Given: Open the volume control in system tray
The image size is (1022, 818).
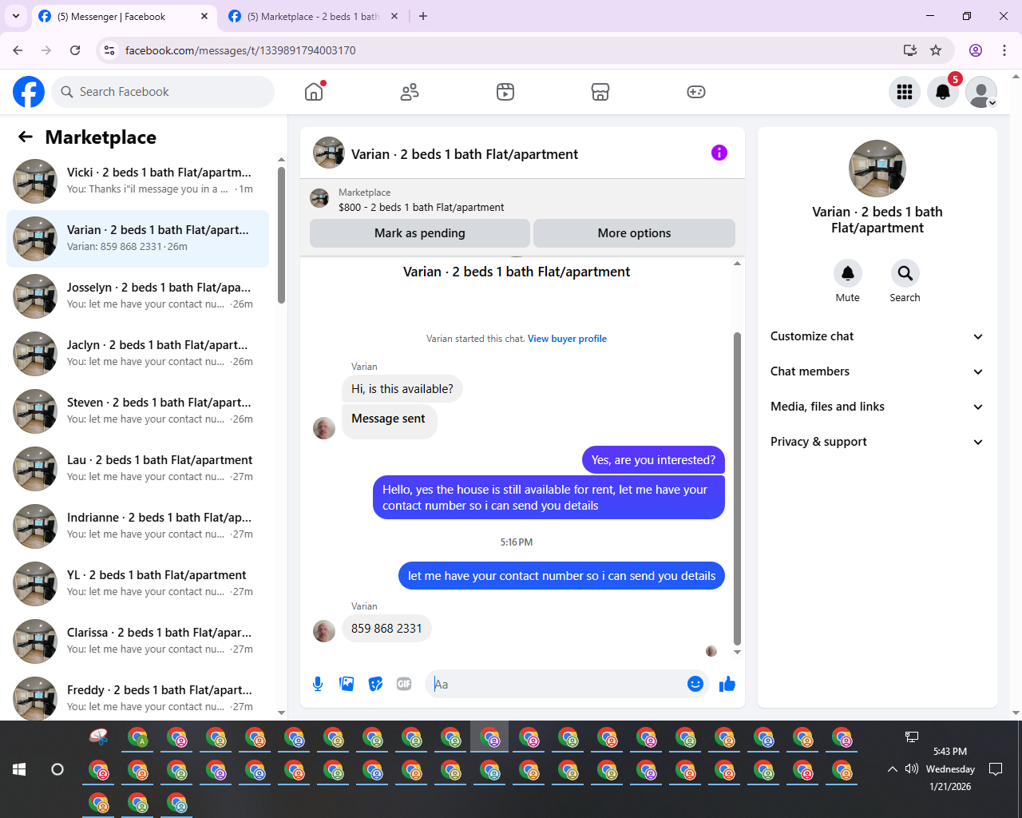Looking at the screenshot, I should click(x=912, y=769).
